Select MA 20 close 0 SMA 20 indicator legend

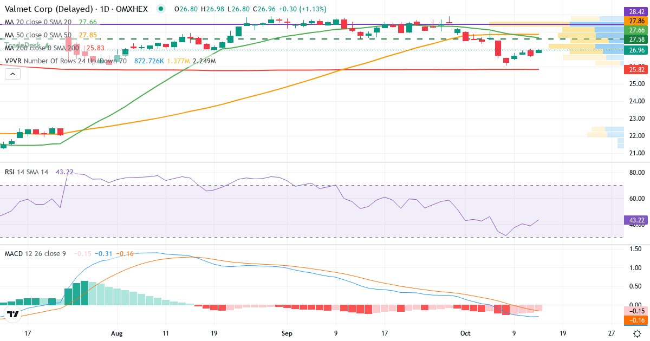(38, 22)
